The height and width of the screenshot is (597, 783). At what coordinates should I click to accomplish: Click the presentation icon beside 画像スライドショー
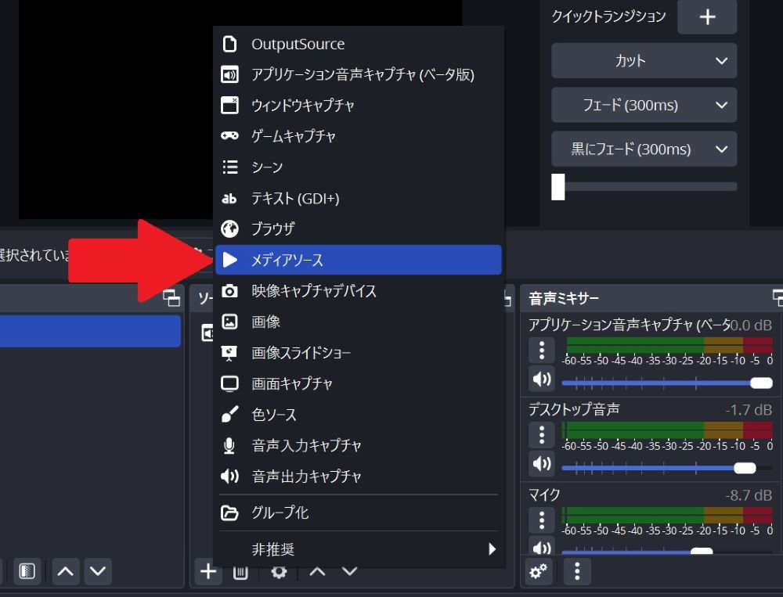point(229,353)
